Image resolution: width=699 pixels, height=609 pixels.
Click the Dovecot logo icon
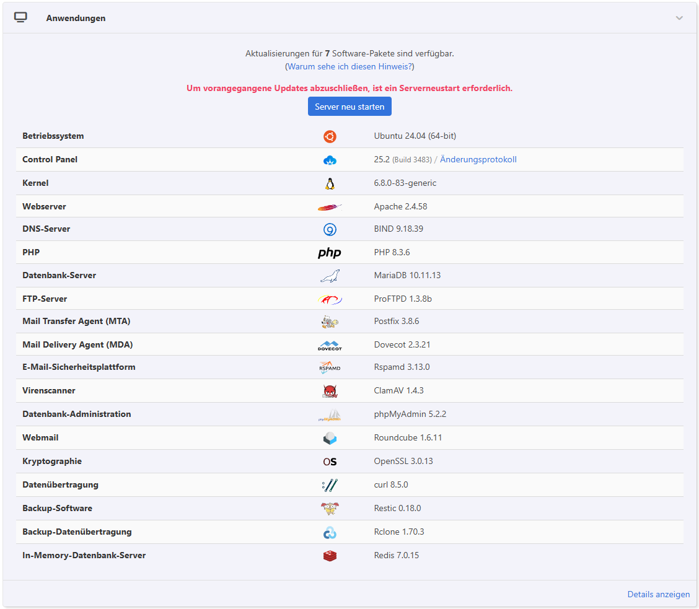(329, 346)
